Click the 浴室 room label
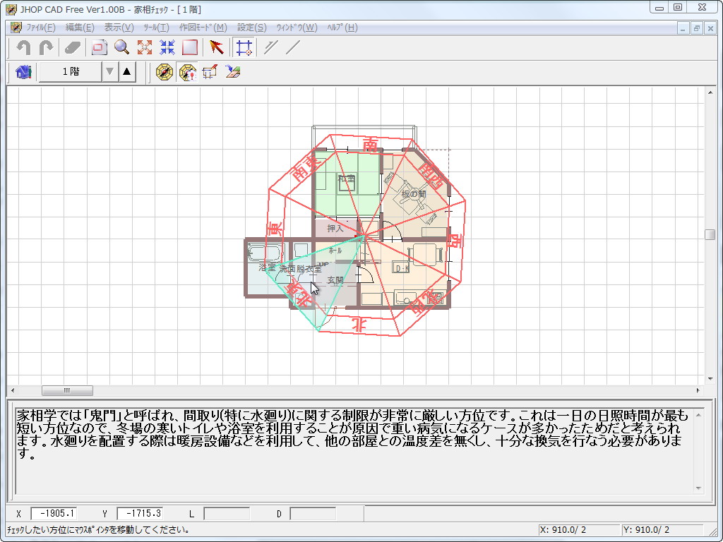723x542 pixels. coord(267,267)
